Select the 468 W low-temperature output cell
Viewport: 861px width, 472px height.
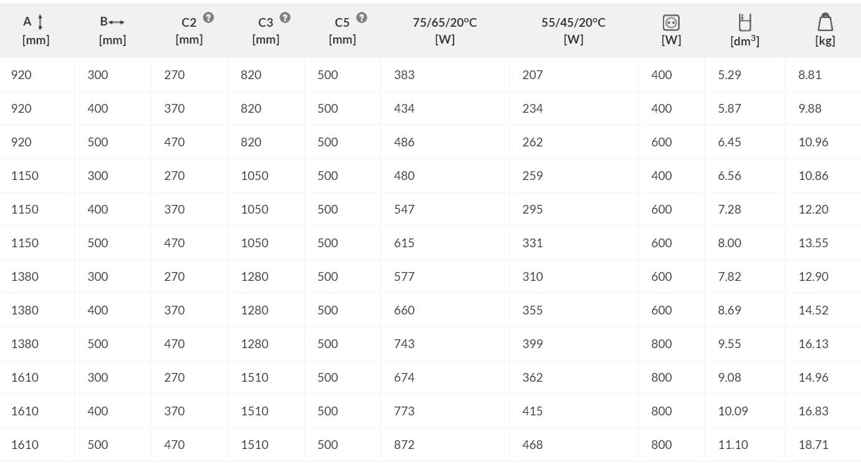click(532, 445)
